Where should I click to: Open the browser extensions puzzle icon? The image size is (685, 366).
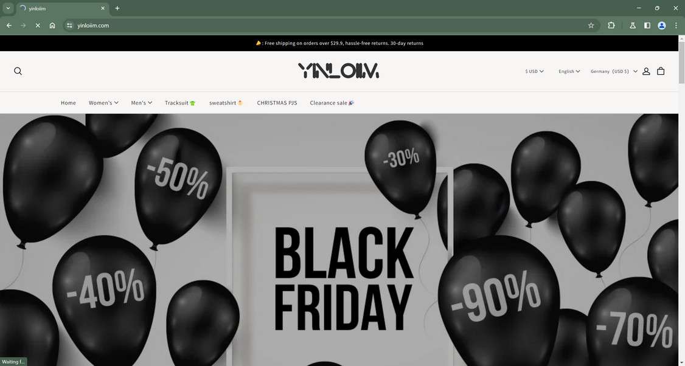(611, 26)
